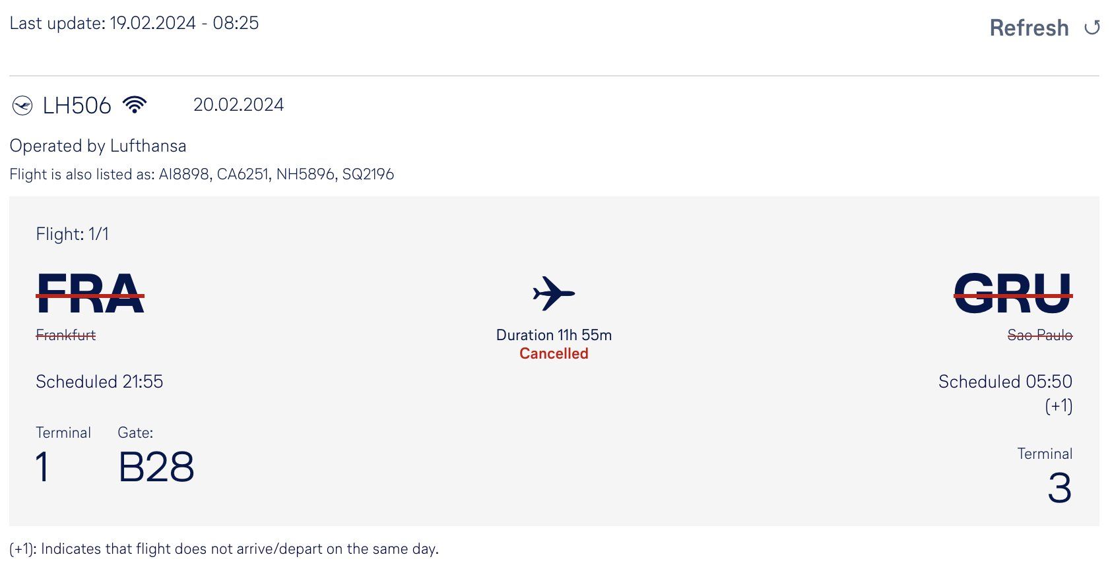Click the Frankfurt city name
The height and width of the screenshot is (563, 1110).
coord(66,335)
